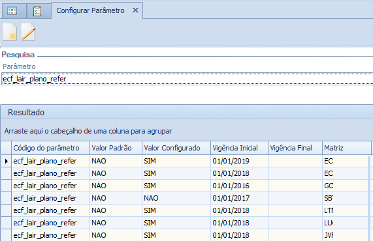Sort by Valor Configurado column header

[x=176, y=148]
